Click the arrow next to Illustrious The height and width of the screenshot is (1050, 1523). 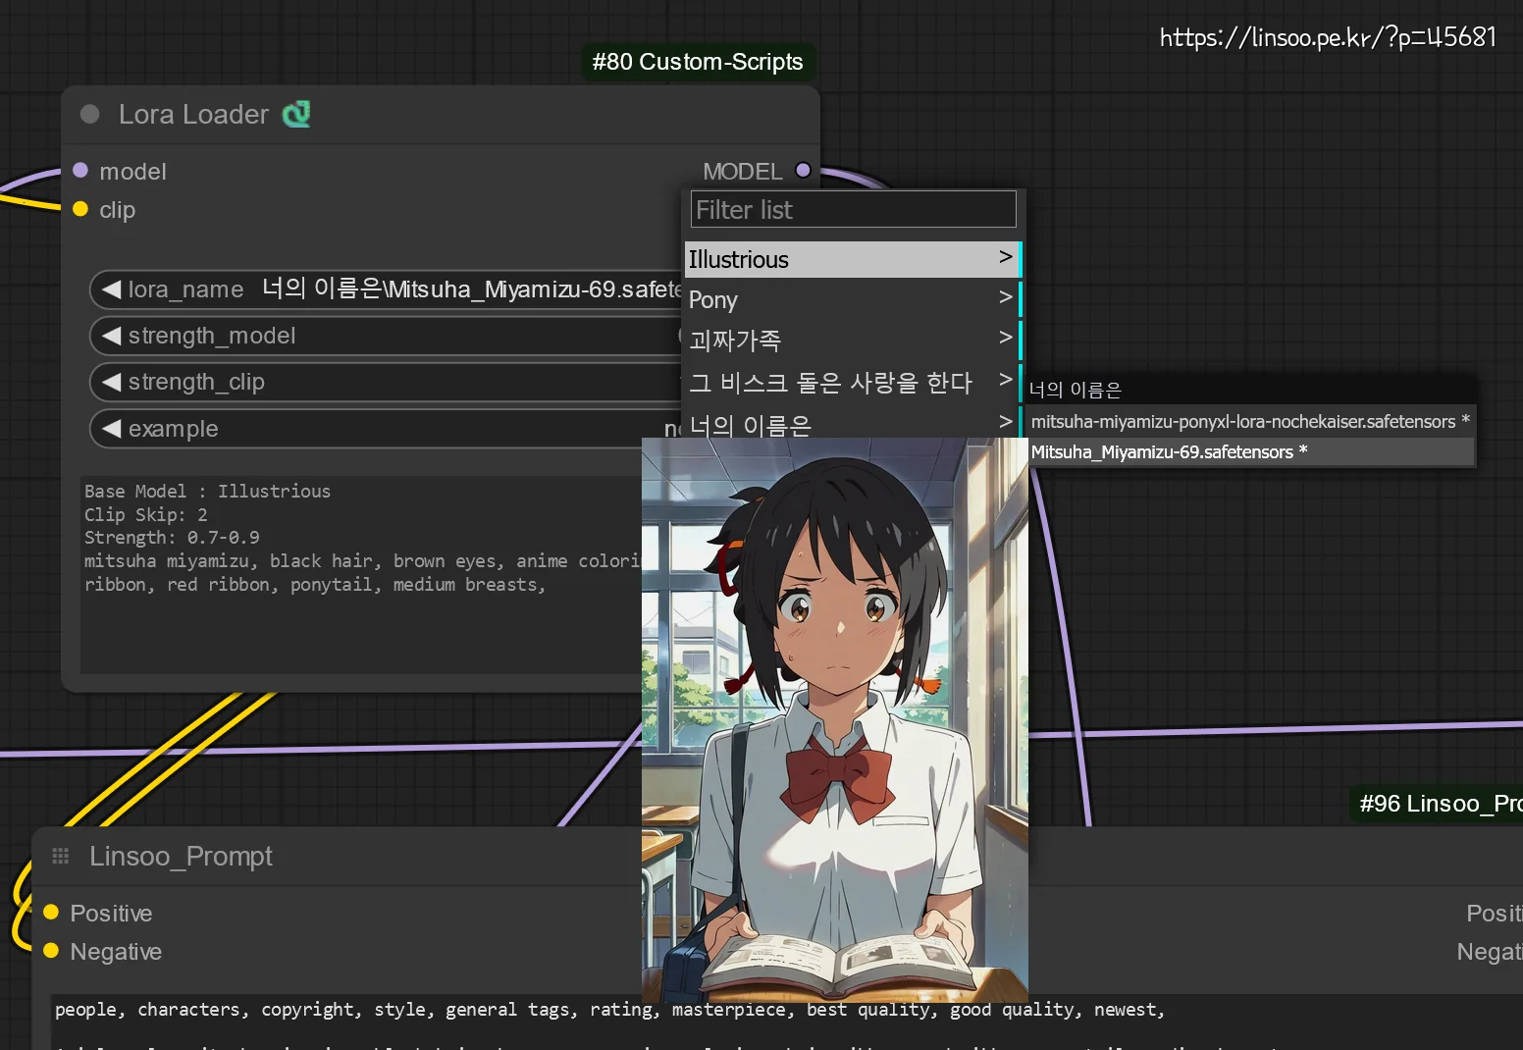click(1005, 257)
